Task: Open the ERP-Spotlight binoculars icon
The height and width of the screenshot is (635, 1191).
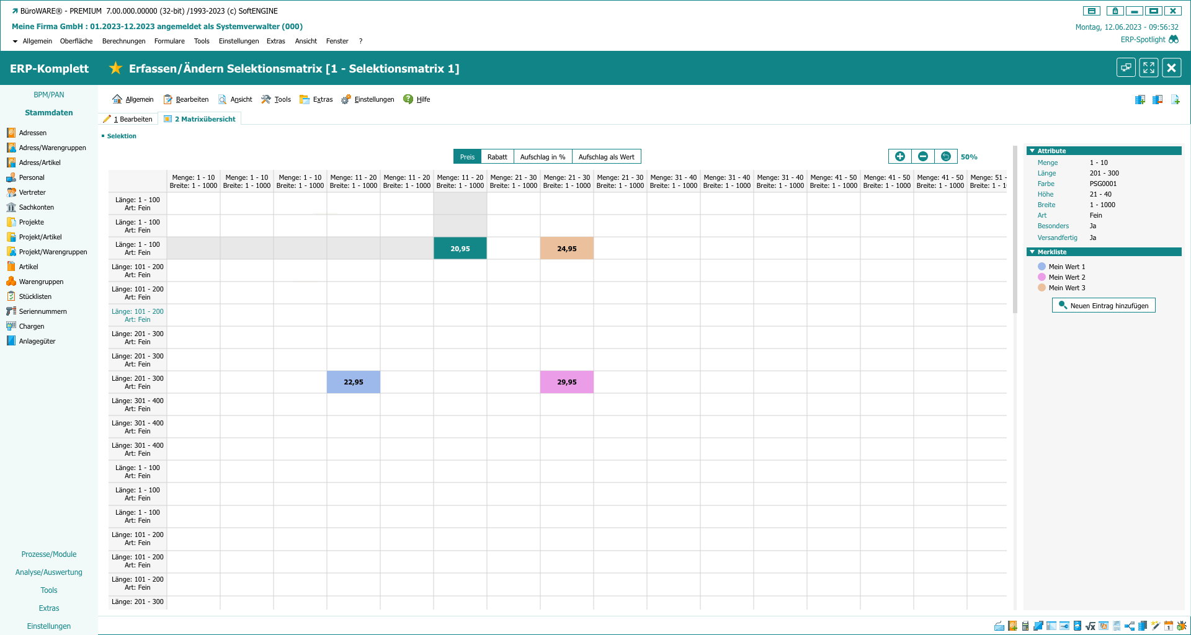Action: [x=1173, y=40]
